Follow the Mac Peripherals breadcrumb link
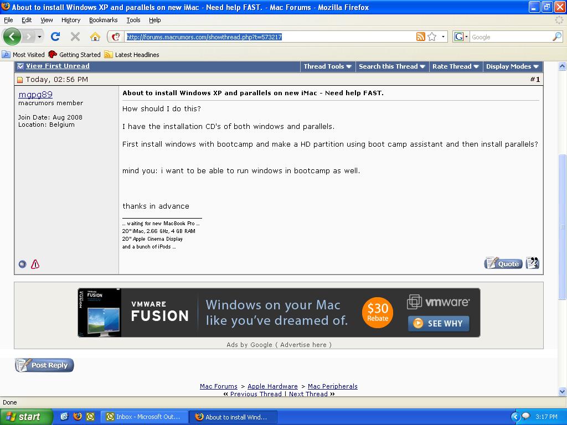567x425 pixels. 333,386
